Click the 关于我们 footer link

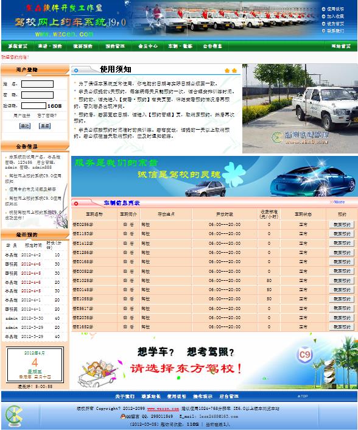[x=125, y=397]
